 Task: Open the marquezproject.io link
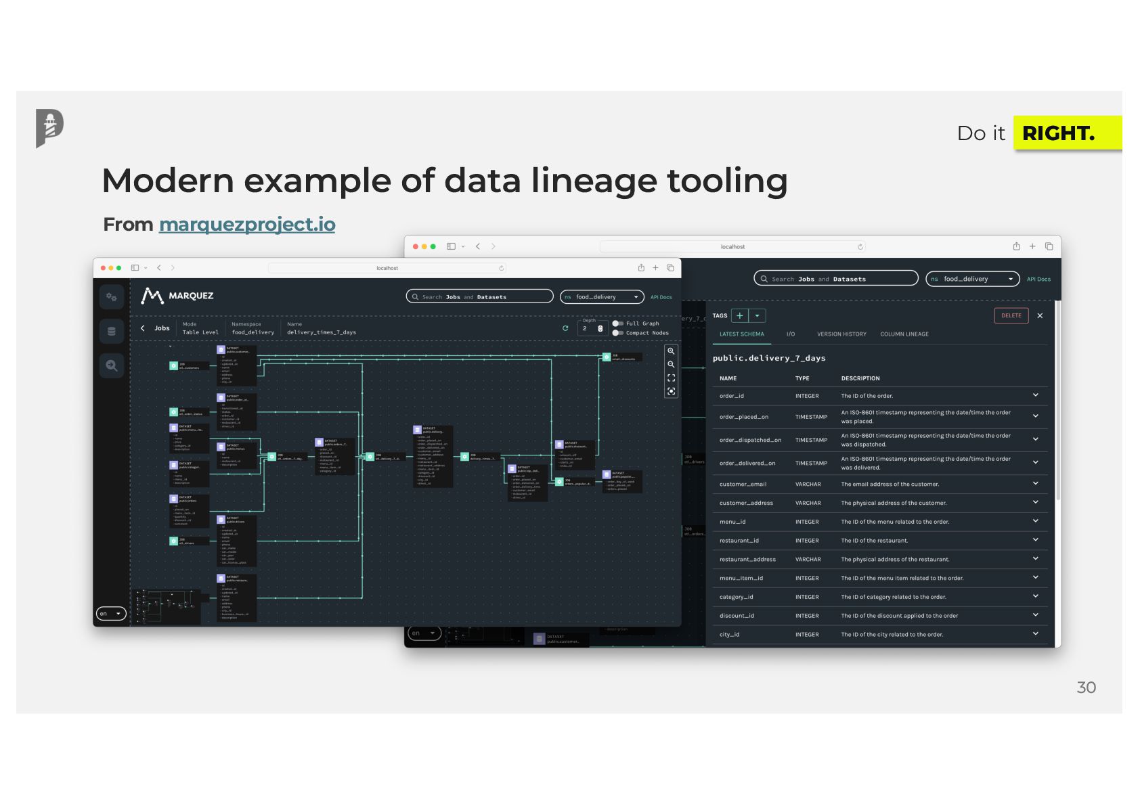(247, 224)
